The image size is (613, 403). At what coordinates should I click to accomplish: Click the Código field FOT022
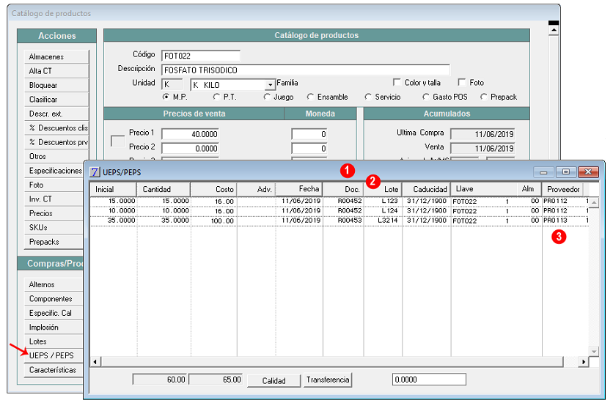[200, 56]
